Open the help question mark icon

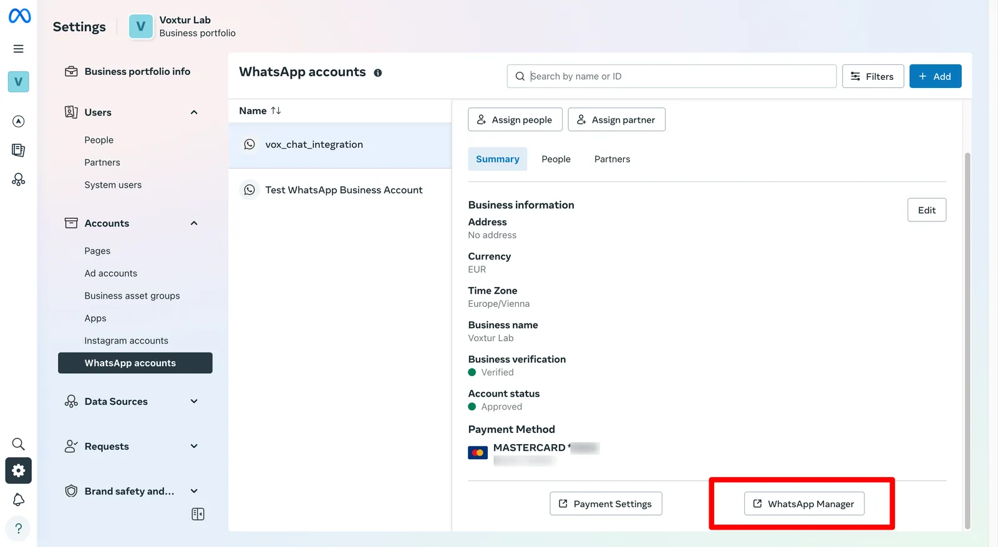tap(19, 529)
